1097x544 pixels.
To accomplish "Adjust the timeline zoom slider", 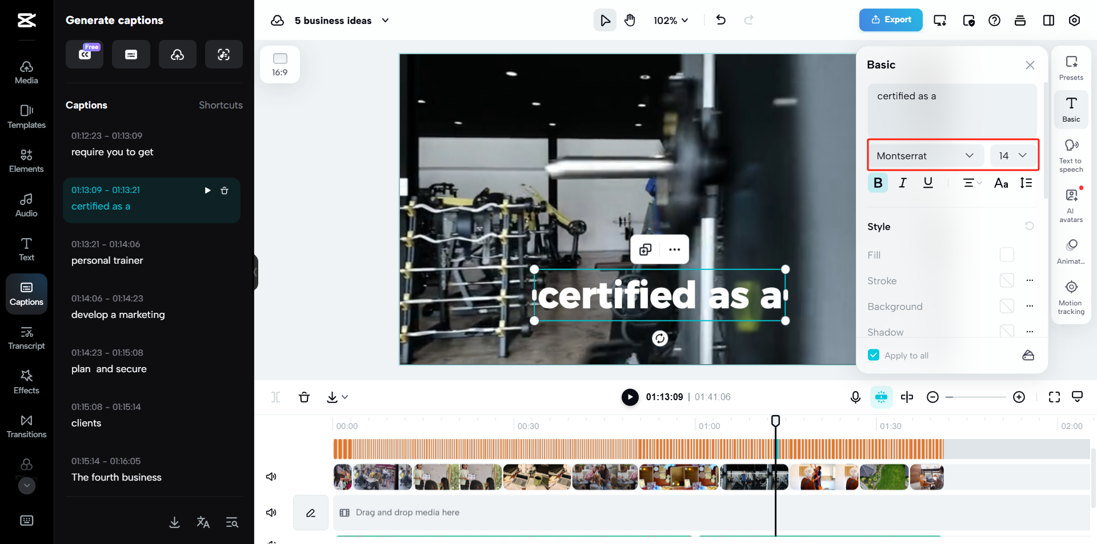I will [975, 397].
